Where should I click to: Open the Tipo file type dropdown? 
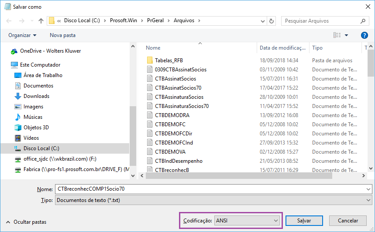213,200
